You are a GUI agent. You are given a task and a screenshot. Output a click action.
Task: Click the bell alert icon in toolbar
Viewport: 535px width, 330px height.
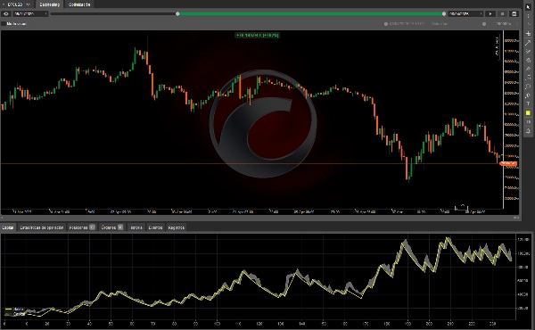click(528, 131)
